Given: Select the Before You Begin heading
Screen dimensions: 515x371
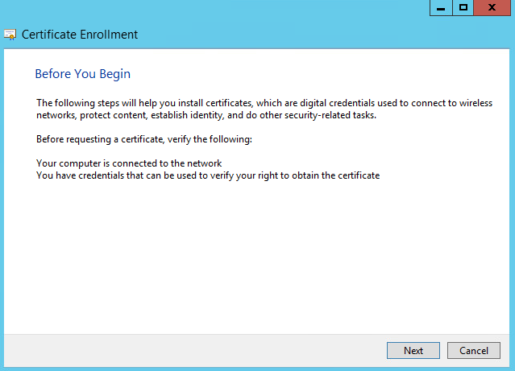Looking at the screenshot, I should (x=82, y=74).
